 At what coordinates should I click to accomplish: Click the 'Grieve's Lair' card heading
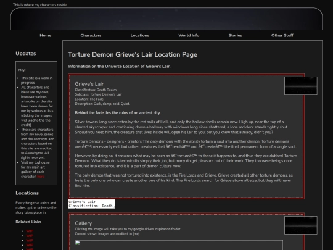tap(89, 84)
